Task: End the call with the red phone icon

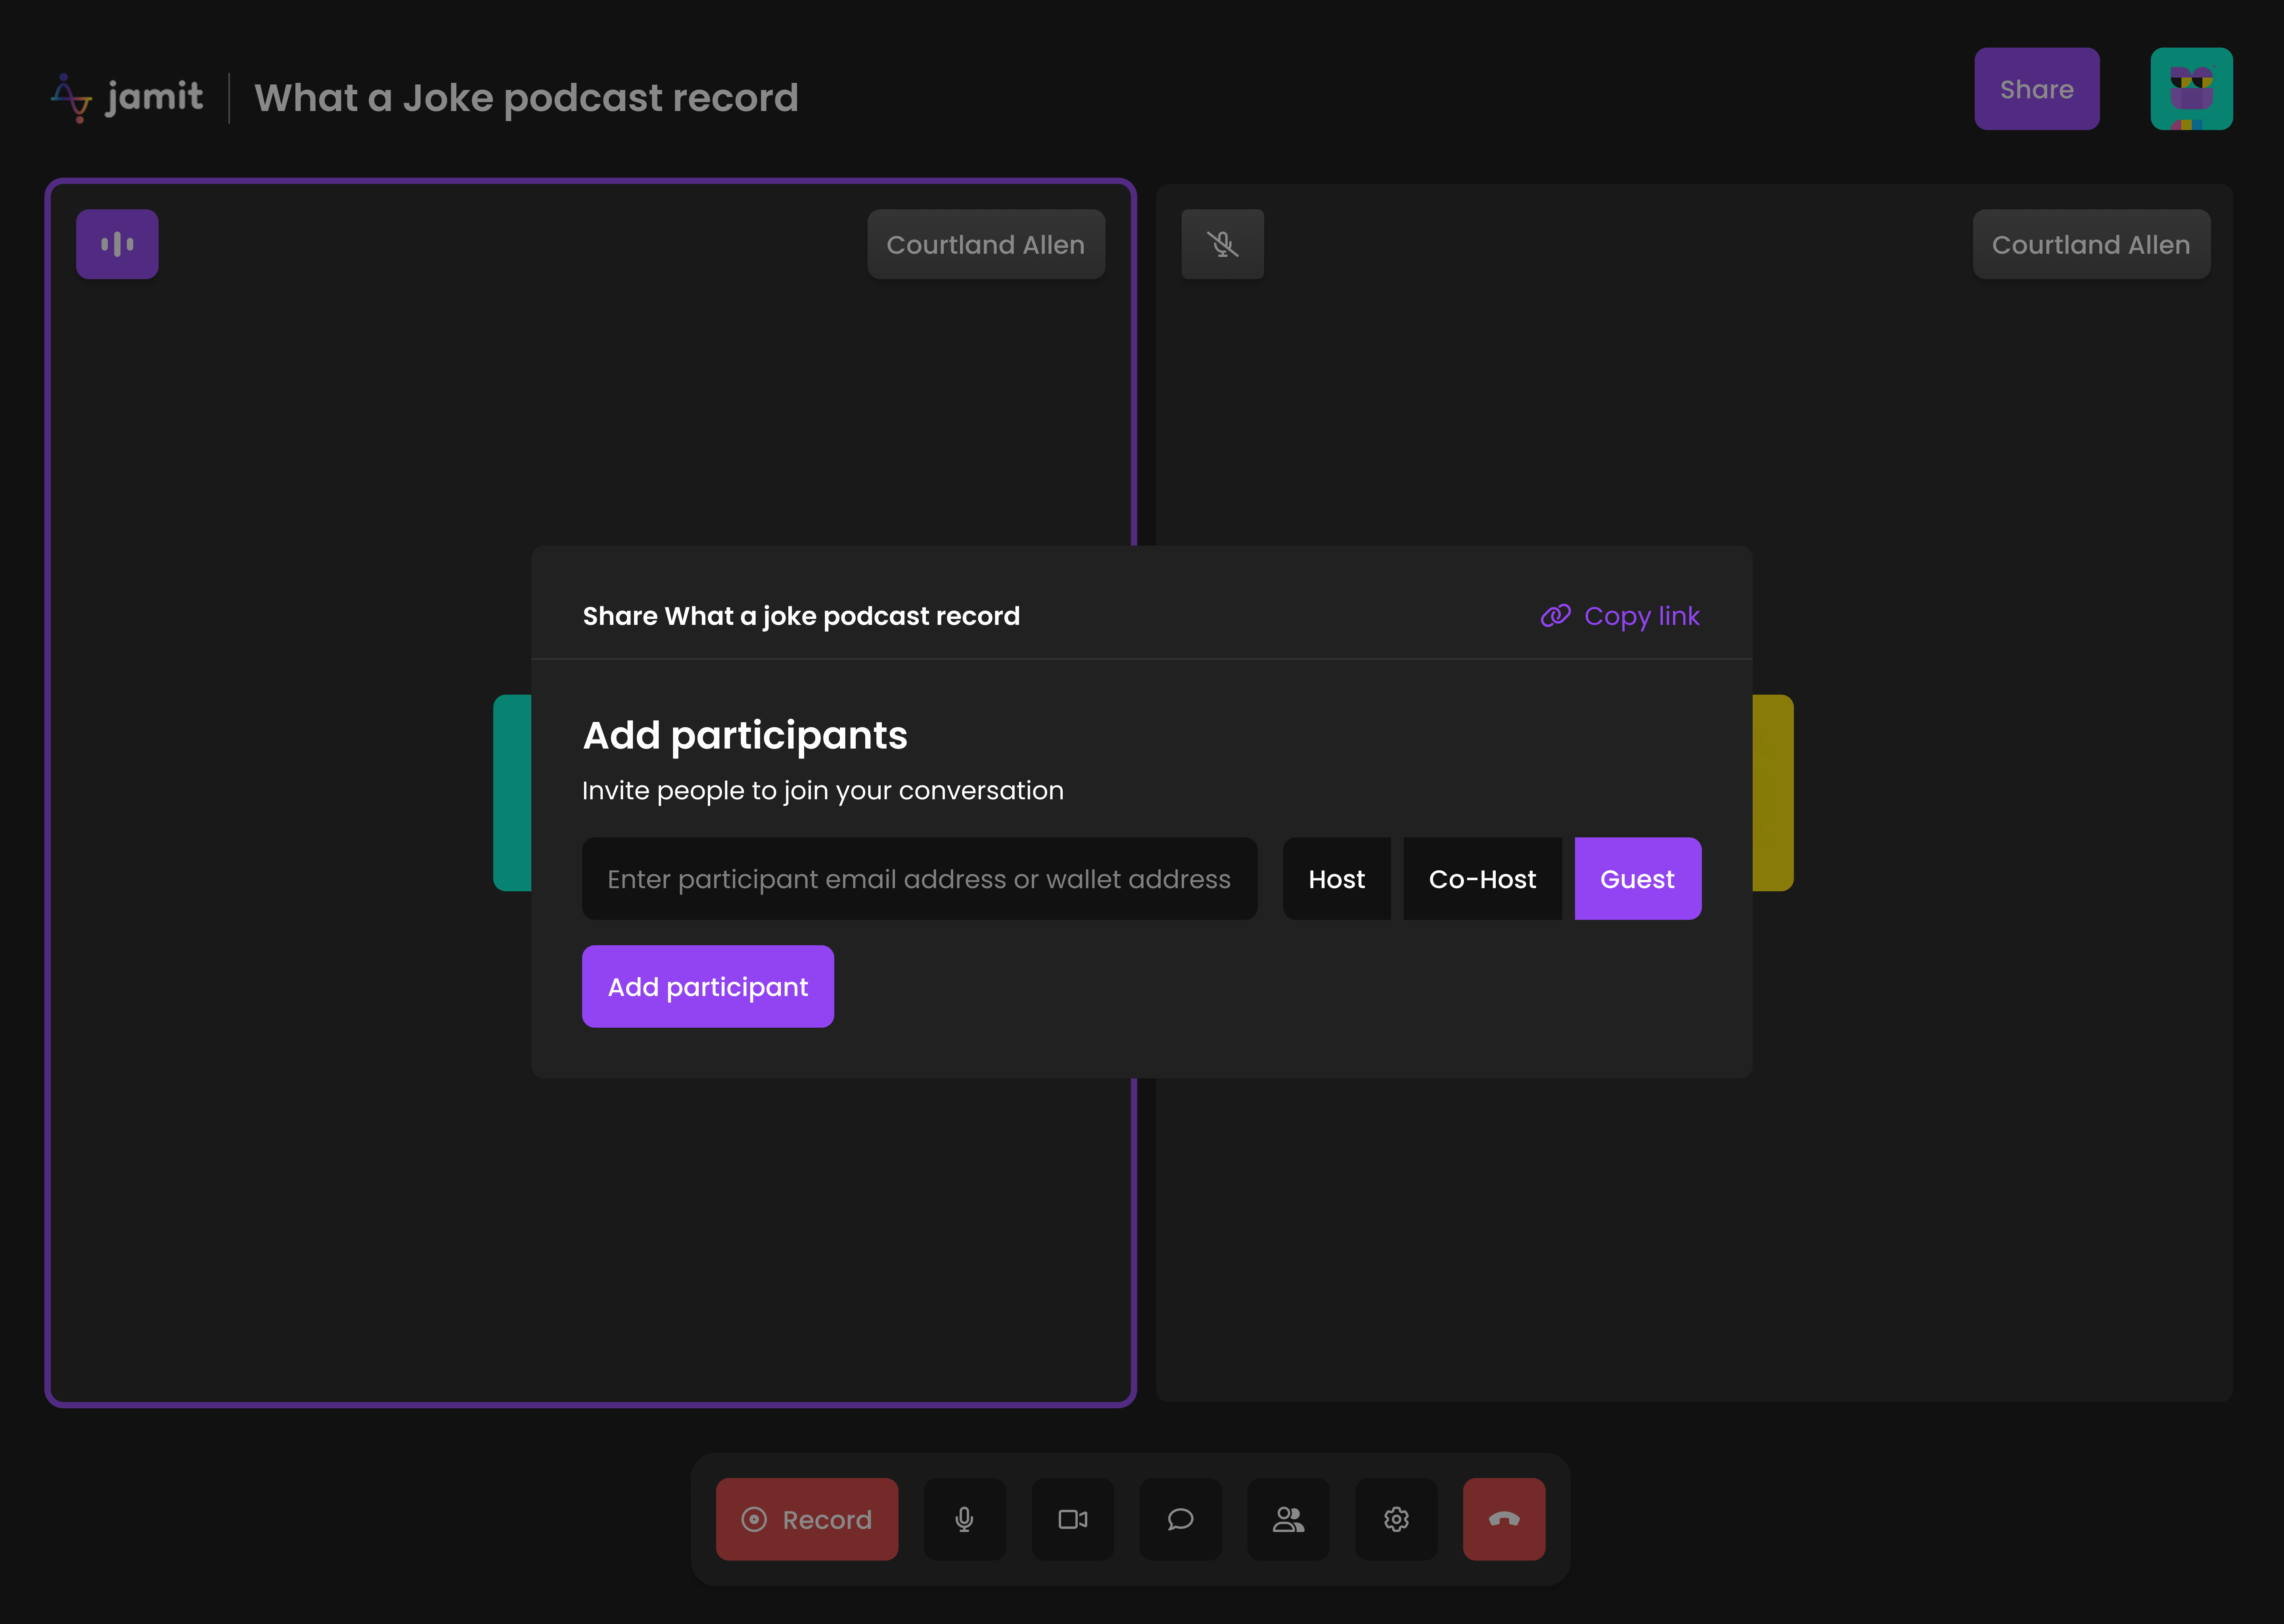Action: point(1504,1519)
